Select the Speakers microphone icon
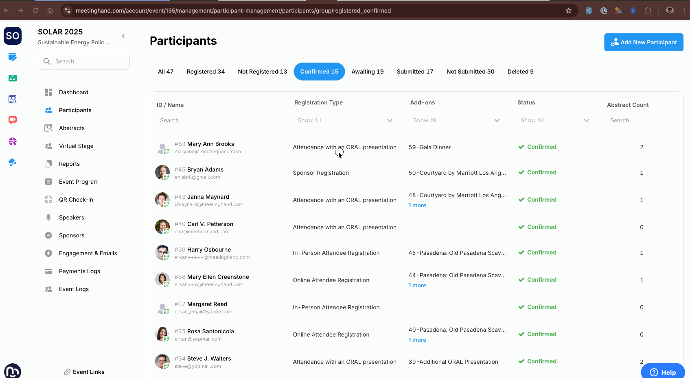 click(x=48, y=217)
